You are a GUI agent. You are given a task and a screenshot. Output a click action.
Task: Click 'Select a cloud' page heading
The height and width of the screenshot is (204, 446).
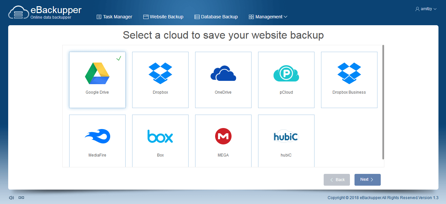point(223,35)
